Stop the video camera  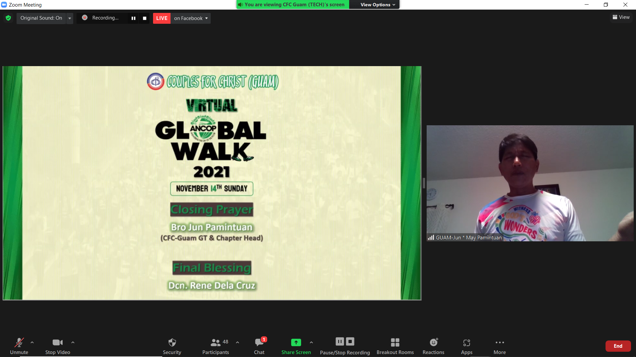[58, 346]
